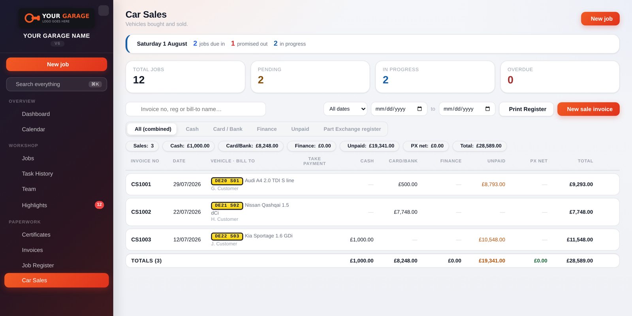Toggle the sidebar collapse square button

[103, 10]
